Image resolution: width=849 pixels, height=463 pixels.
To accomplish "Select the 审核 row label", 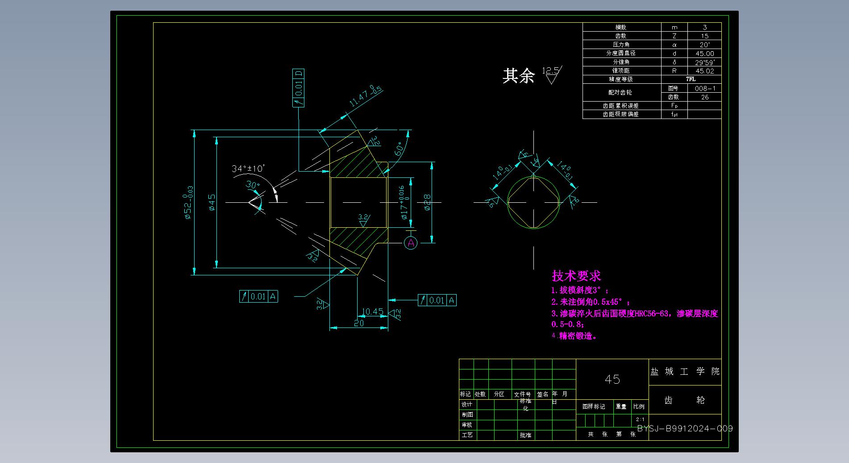I will pyautogui.click(x=467, y=425).
